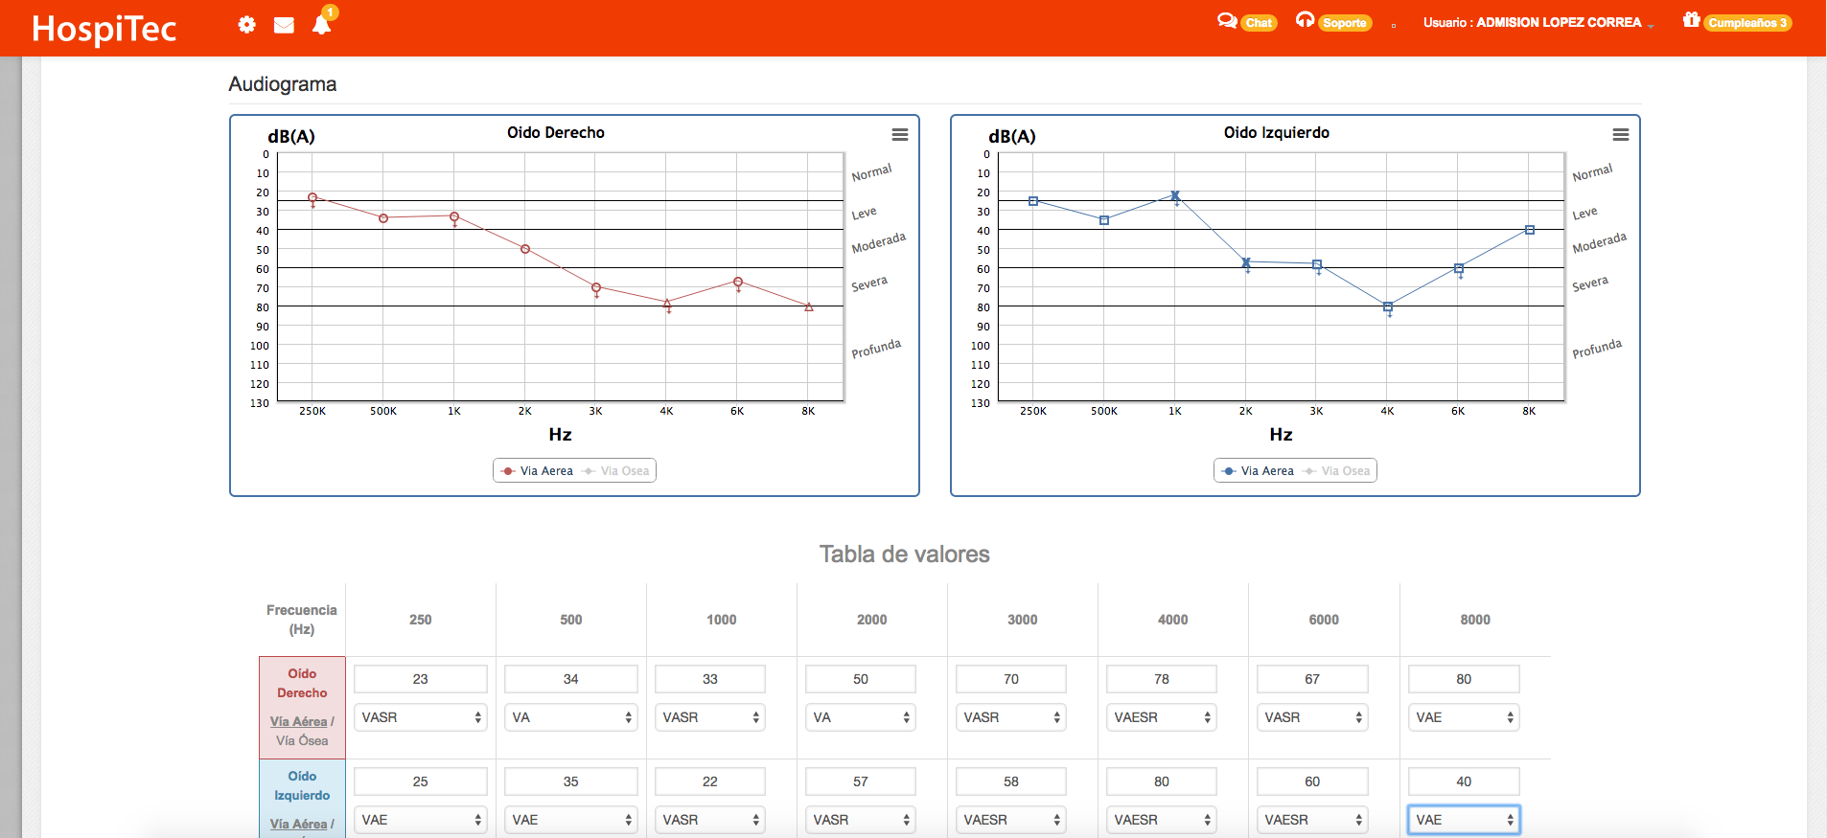Open the focused VAE dropdown for left ear 8000 Hz

click(1463, 820)
